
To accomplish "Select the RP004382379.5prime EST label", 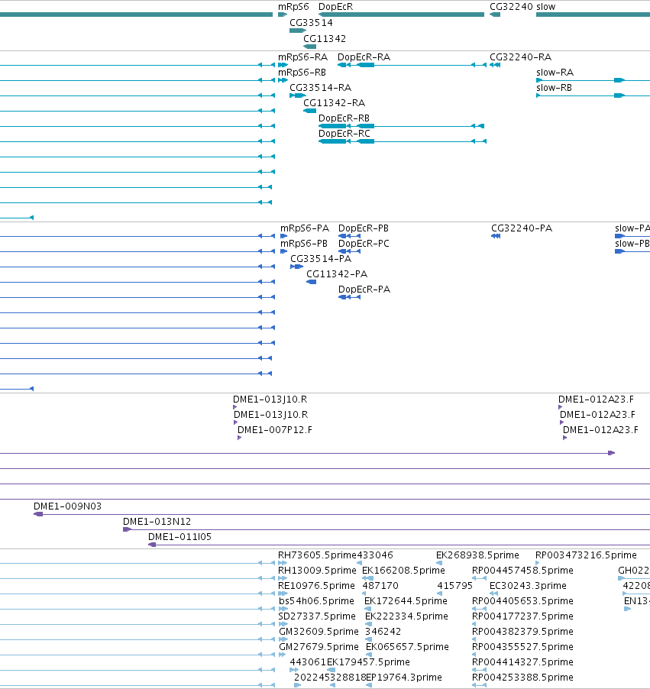I will point(522,632).
